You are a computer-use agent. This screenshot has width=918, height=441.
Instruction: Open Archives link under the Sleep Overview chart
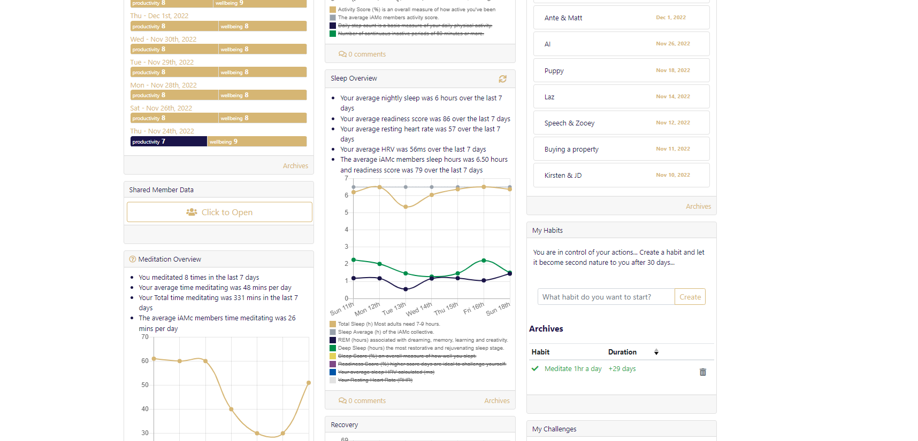(x=496, y=401)
